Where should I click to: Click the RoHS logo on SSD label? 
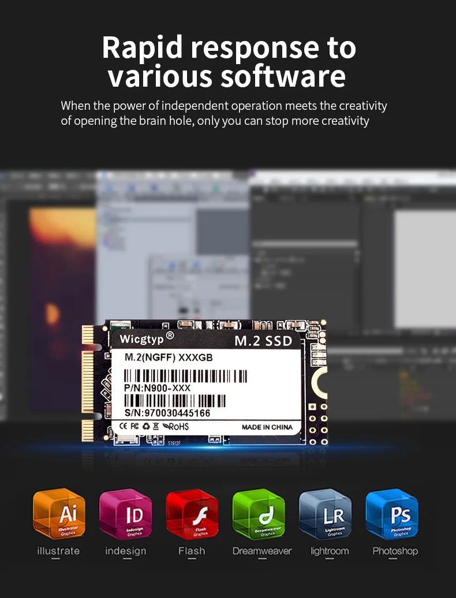click(x=175, y=426)
